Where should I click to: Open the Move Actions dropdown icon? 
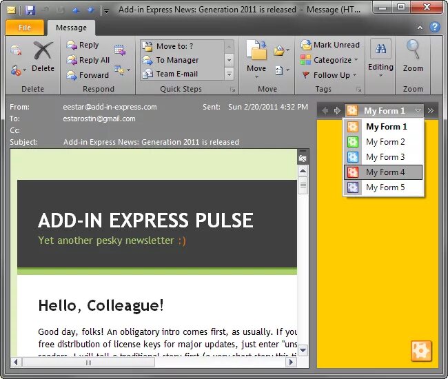click(x=283, y=70)
